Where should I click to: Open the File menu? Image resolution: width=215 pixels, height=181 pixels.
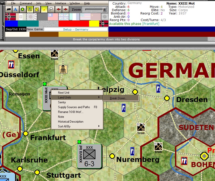click(13, 3)
